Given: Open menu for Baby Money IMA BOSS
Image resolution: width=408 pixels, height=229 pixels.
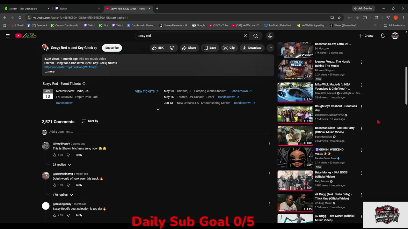Looking at the screenshot, I should tap(361, 173).
